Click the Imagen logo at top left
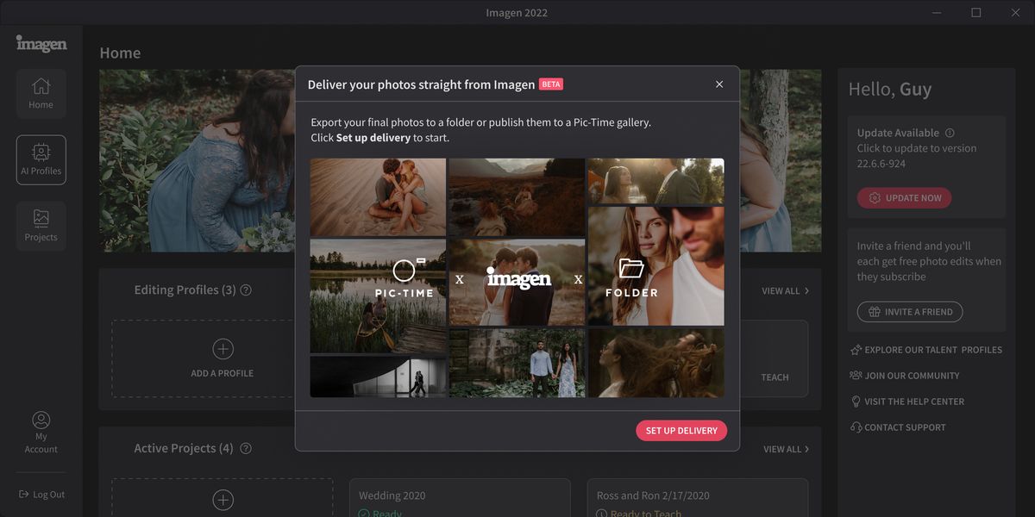The image size is (1035, 517). pos(41,43)
